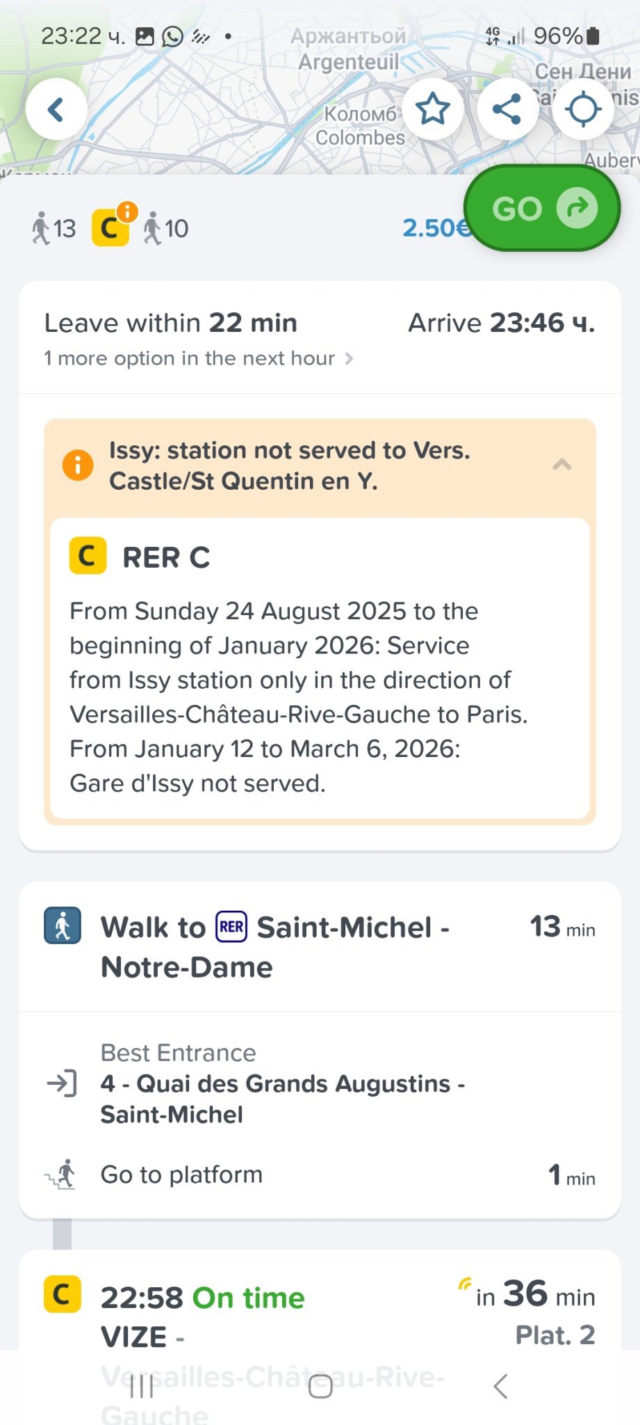
Task: Tap the back arrow button
Action: [56, 109]
